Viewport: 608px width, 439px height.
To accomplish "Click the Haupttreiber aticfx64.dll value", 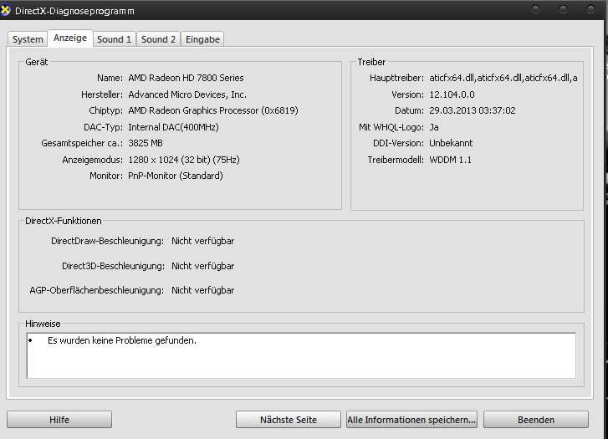I will (x=503, y=78).
